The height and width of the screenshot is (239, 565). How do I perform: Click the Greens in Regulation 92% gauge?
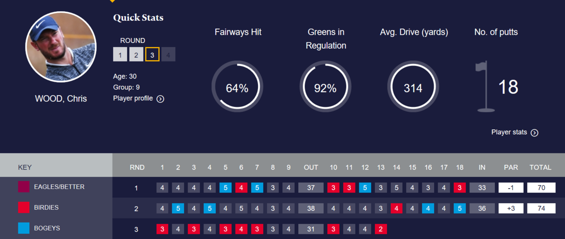pos(325,88)
